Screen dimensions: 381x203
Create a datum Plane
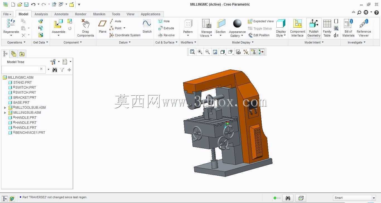[102, 26]
